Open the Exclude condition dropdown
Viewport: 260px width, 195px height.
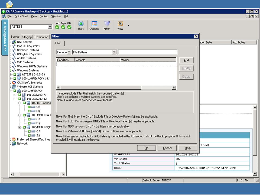[x=69, y=52]
